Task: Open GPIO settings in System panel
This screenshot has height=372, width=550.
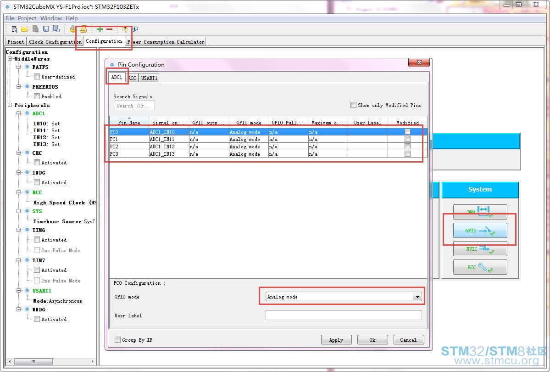Action: (x=480, y=231)
